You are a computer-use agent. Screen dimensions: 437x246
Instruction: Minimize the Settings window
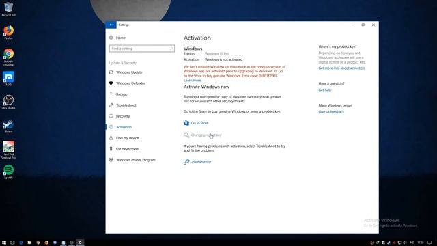[352, 25]
